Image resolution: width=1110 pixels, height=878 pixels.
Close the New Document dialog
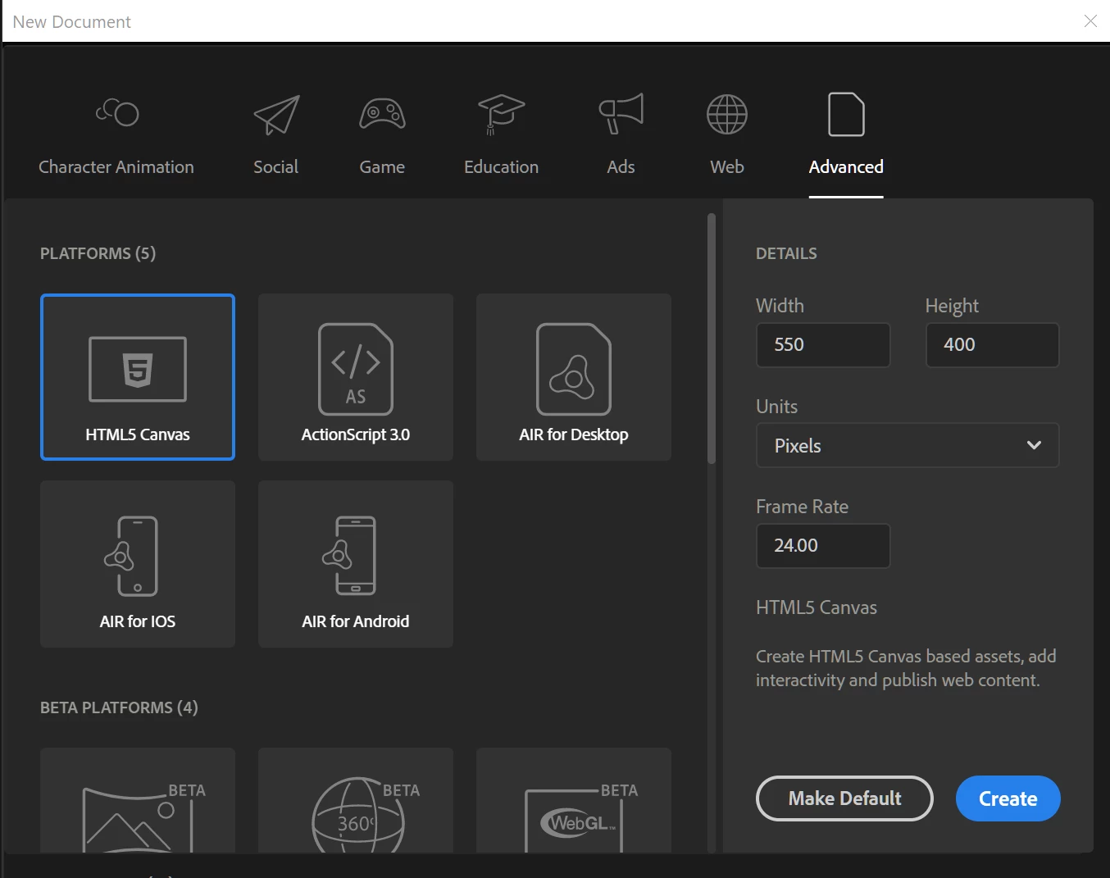tap(1090, 21)
